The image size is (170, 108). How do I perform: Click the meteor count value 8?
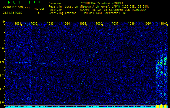(x=39, y=12)
